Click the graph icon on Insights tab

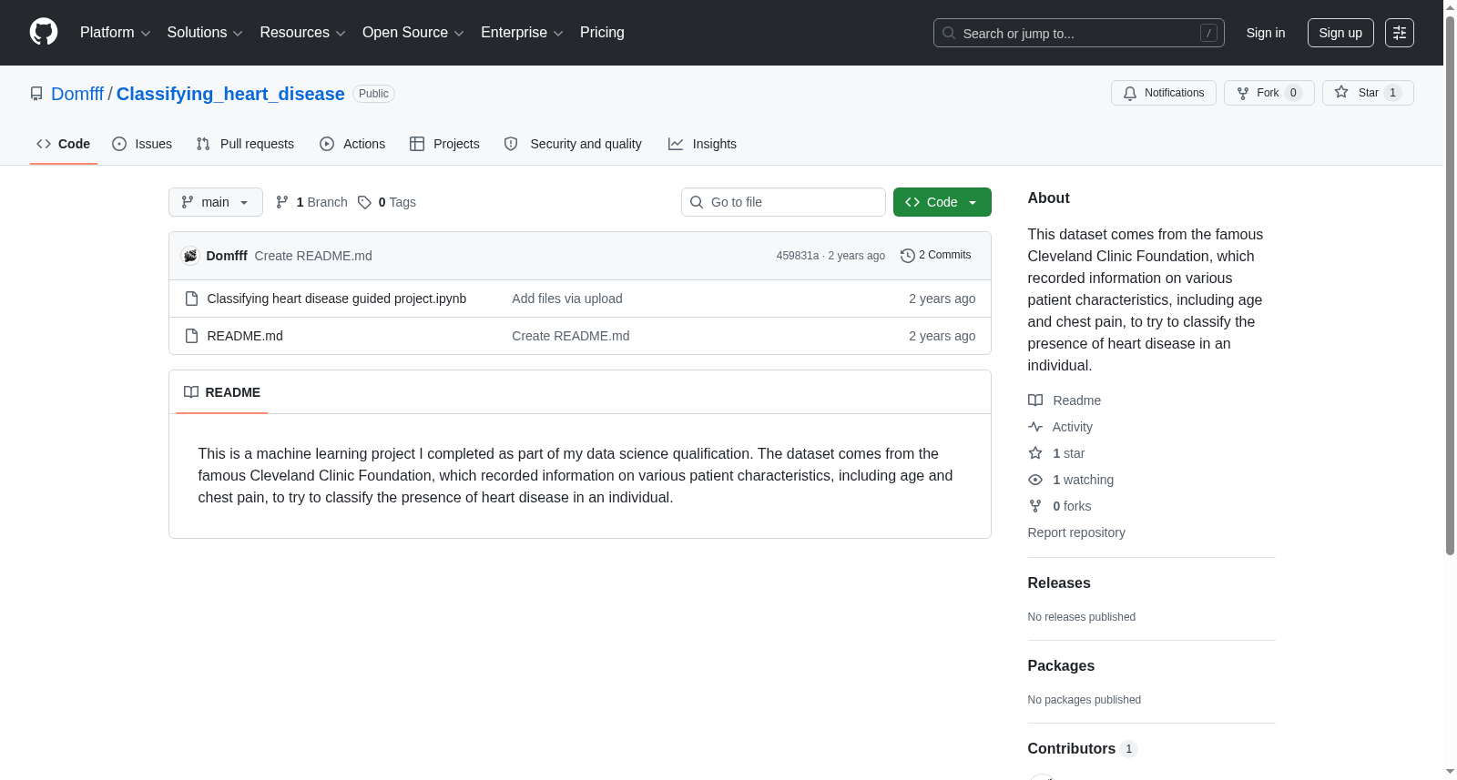676,144
